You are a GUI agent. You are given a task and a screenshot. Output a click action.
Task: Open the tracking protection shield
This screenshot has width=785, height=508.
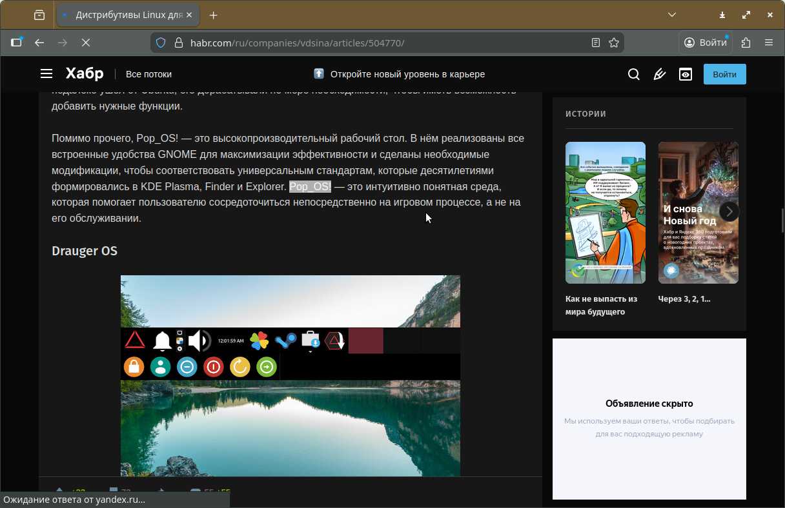click(x=161, y=43)
